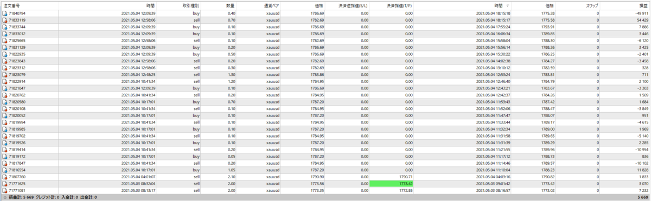Select the take-profit value 1790.71
The height and width of the screenshot is (201, 651).
click(406, 177)
